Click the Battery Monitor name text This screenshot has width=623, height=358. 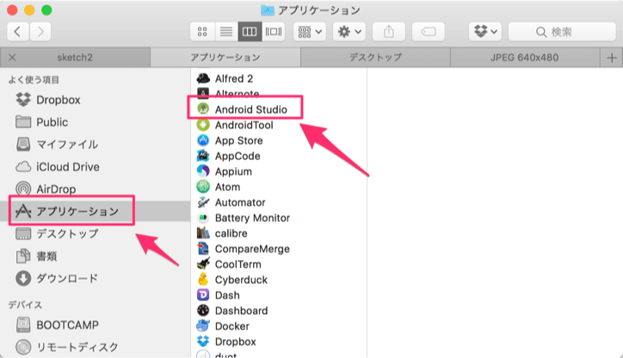click(x=252, y=218)
